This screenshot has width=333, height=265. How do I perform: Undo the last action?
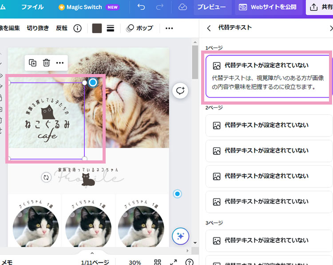pyautogui.click(x=141, y=7)
